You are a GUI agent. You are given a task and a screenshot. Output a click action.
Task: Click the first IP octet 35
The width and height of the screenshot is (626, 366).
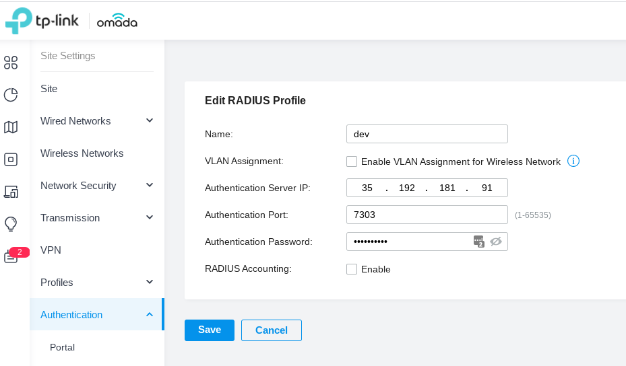pos(367,188)
